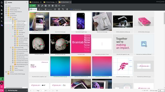165x92 pixels.
Task: Click the reload icon in the toolbar
Action: point(49,6)
